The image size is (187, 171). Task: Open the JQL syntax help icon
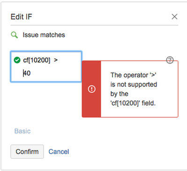click(170, 60)
